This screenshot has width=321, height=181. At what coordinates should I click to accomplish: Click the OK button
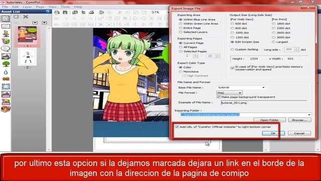point(273,133)
